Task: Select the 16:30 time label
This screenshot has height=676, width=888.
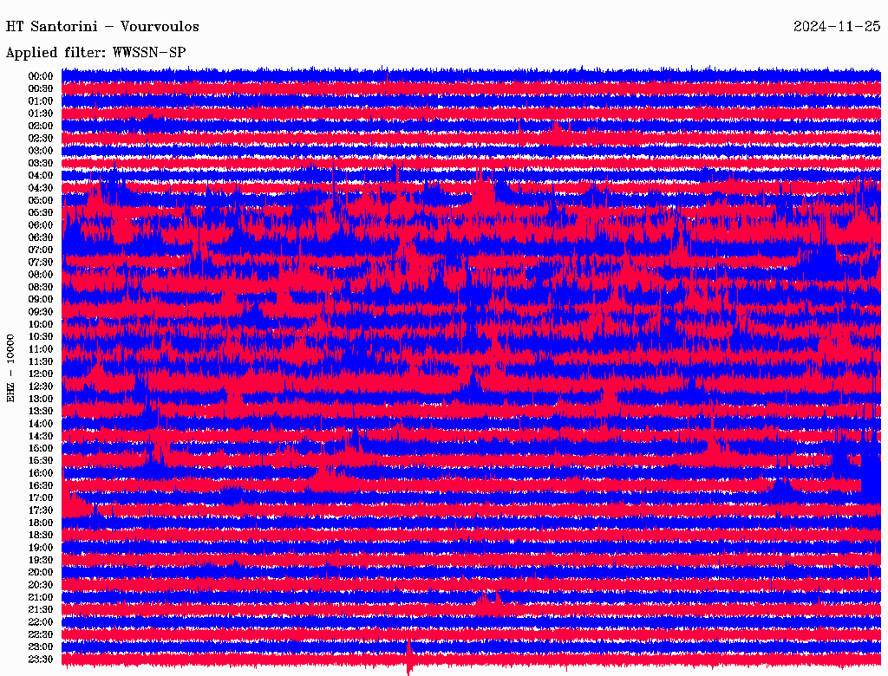Action: click(41, 486)
